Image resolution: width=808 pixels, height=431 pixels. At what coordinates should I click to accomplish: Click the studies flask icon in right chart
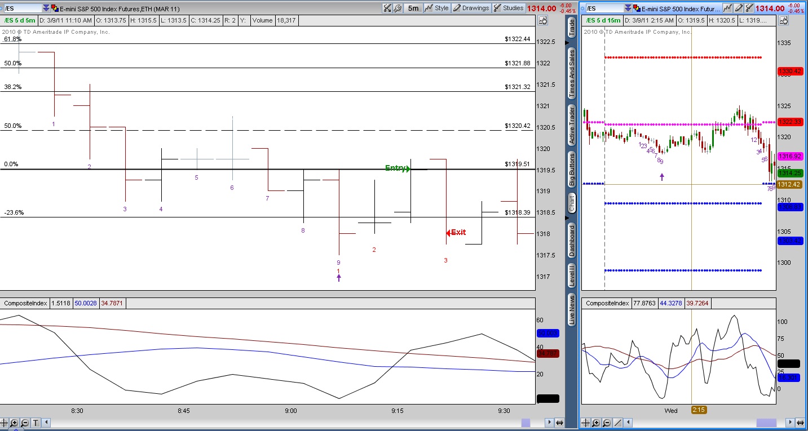coord(749,8)
